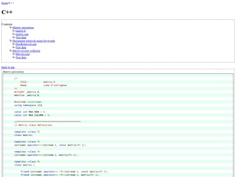Open the matrix.cpp contents link
236x177 pixels.
tap(22, 35)
